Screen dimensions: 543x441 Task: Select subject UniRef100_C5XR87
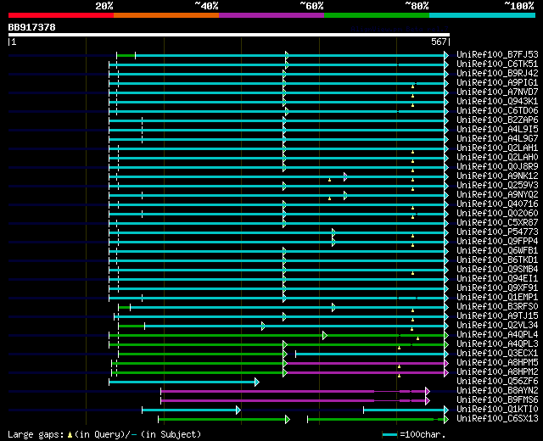pos(497,223)
